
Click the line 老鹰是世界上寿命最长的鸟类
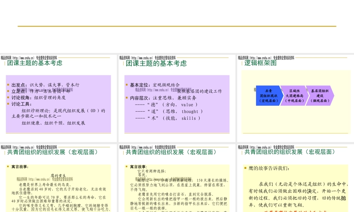(x=45, y=185)
